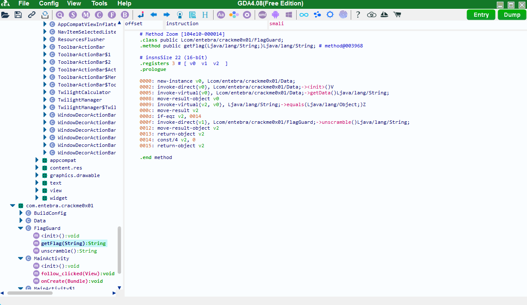Expand the BuildConfig class node

[x=21, y=213]
